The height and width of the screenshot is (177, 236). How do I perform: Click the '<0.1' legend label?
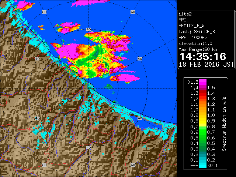(x=212, y=166)
